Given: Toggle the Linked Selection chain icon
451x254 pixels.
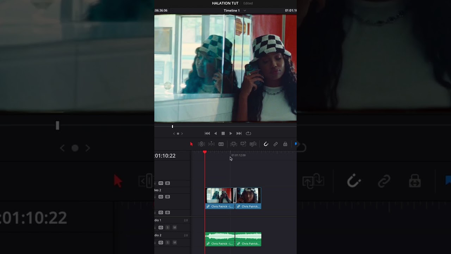Looking at the screenshot, I should [x=276, y=144].
